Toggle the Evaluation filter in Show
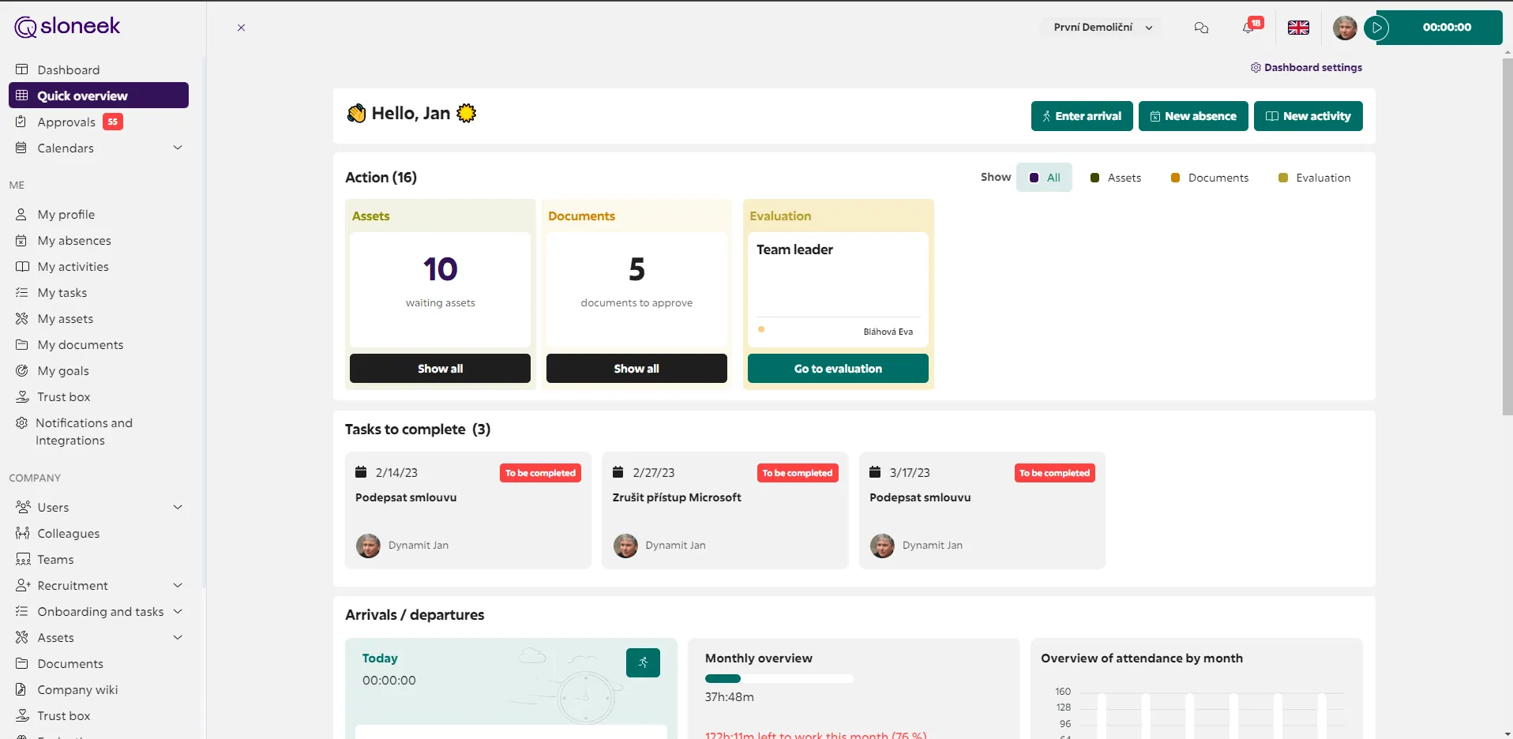This screenshot has height=739, width=1513. click(x=1314, y=178)
